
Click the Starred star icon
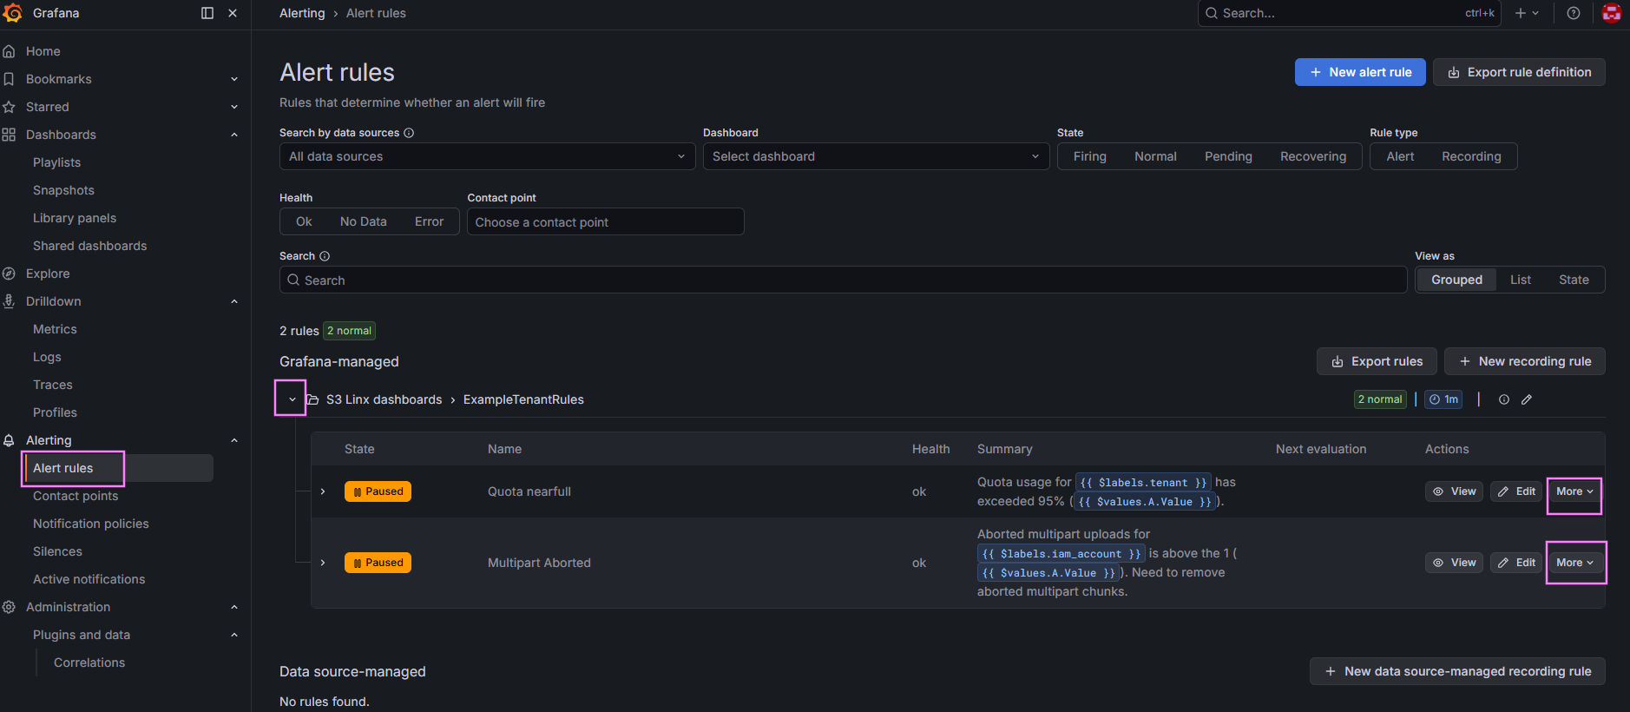[9, 107]
